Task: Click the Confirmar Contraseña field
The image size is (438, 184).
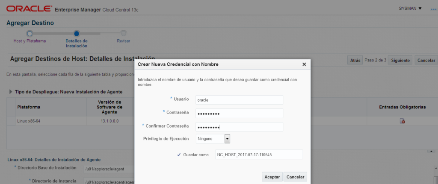Action: coord(239,127)
